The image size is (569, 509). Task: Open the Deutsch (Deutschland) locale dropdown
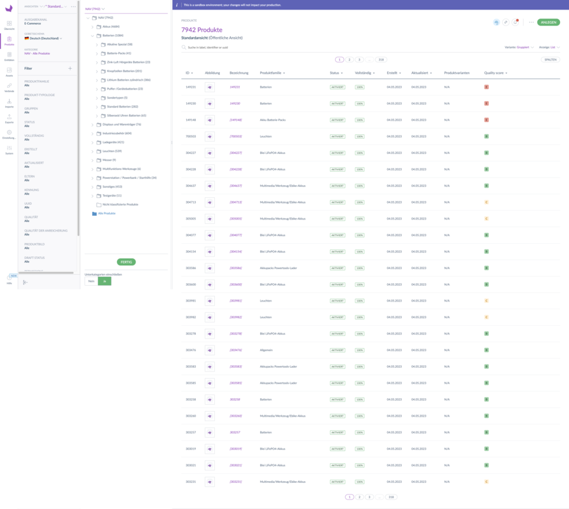43,38
